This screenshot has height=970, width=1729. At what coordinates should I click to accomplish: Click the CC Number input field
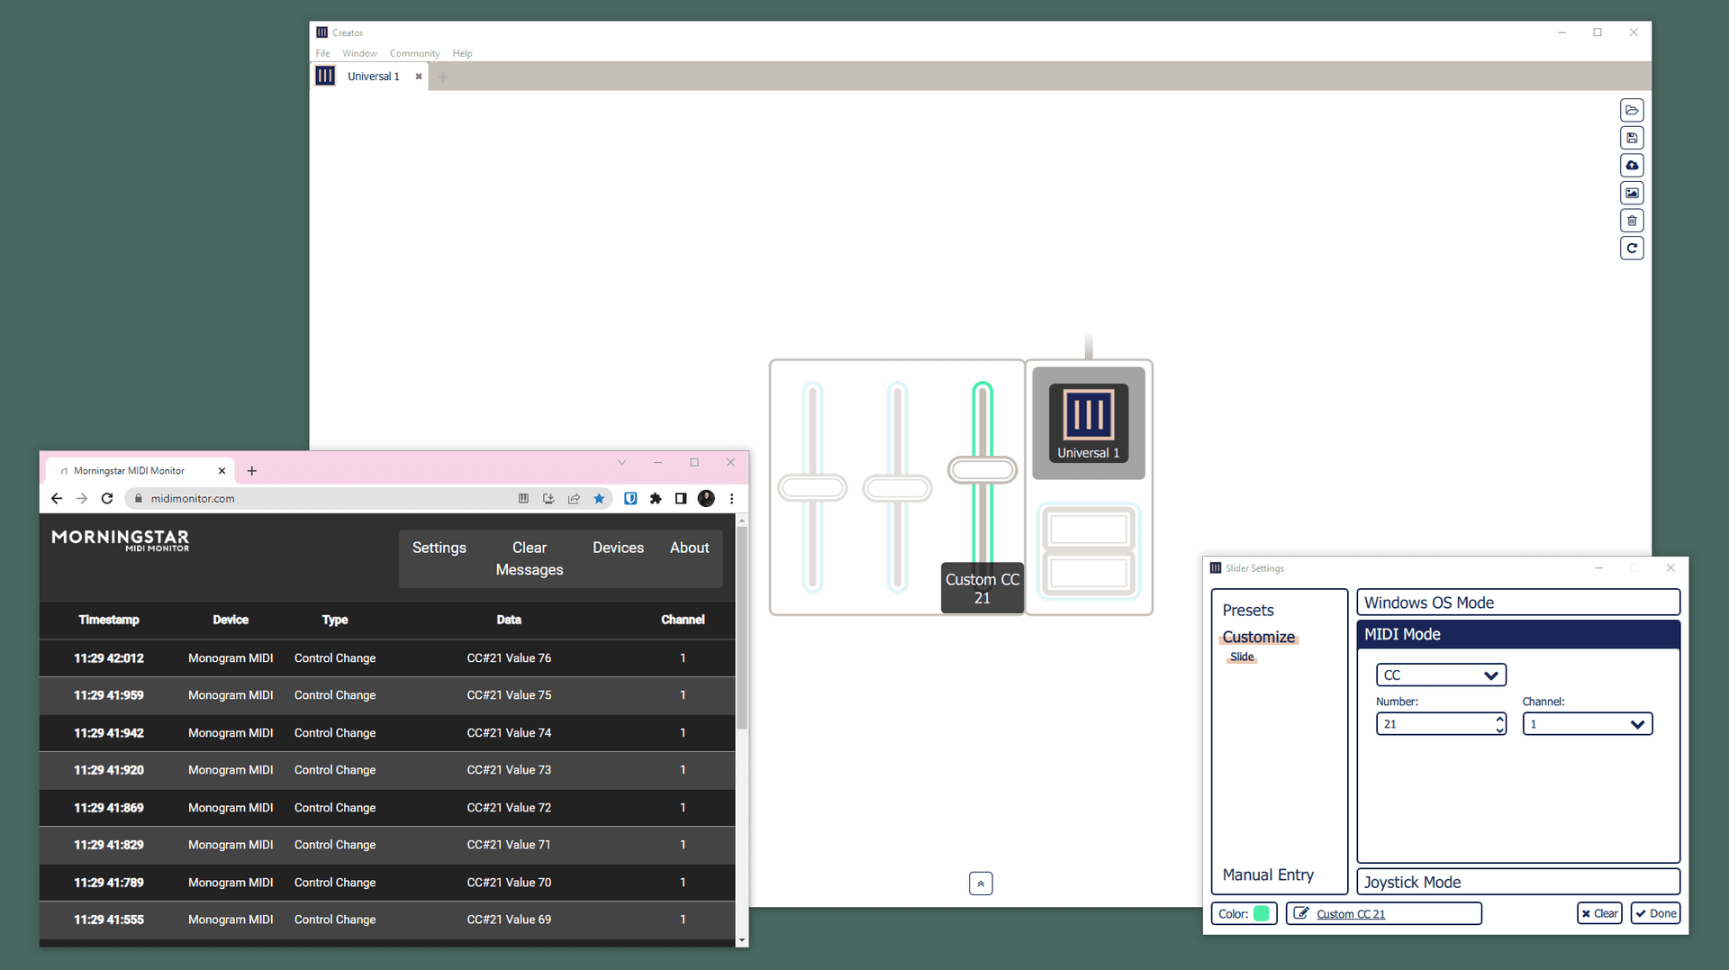(1435, 724)
